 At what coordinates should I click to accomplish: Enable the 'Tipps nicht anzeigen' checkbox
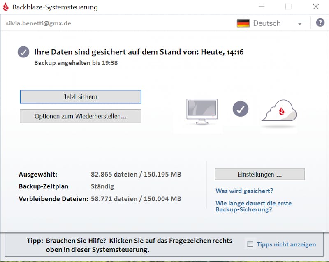point(250,244)
